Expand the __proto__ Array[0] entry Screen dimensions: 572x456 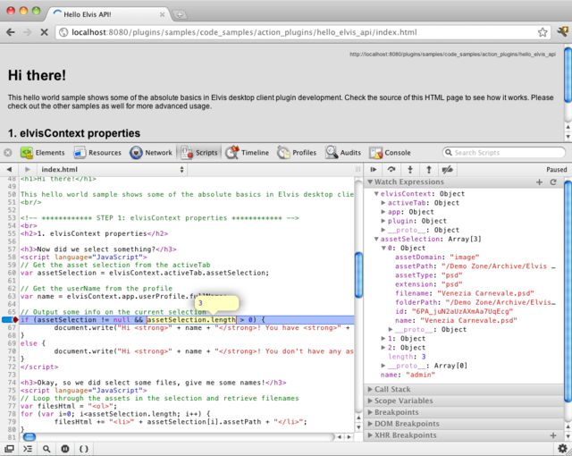383,366
